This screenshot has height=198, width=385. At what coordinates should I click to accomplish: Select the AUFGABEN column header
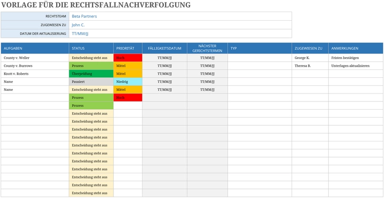click(35, 48)
